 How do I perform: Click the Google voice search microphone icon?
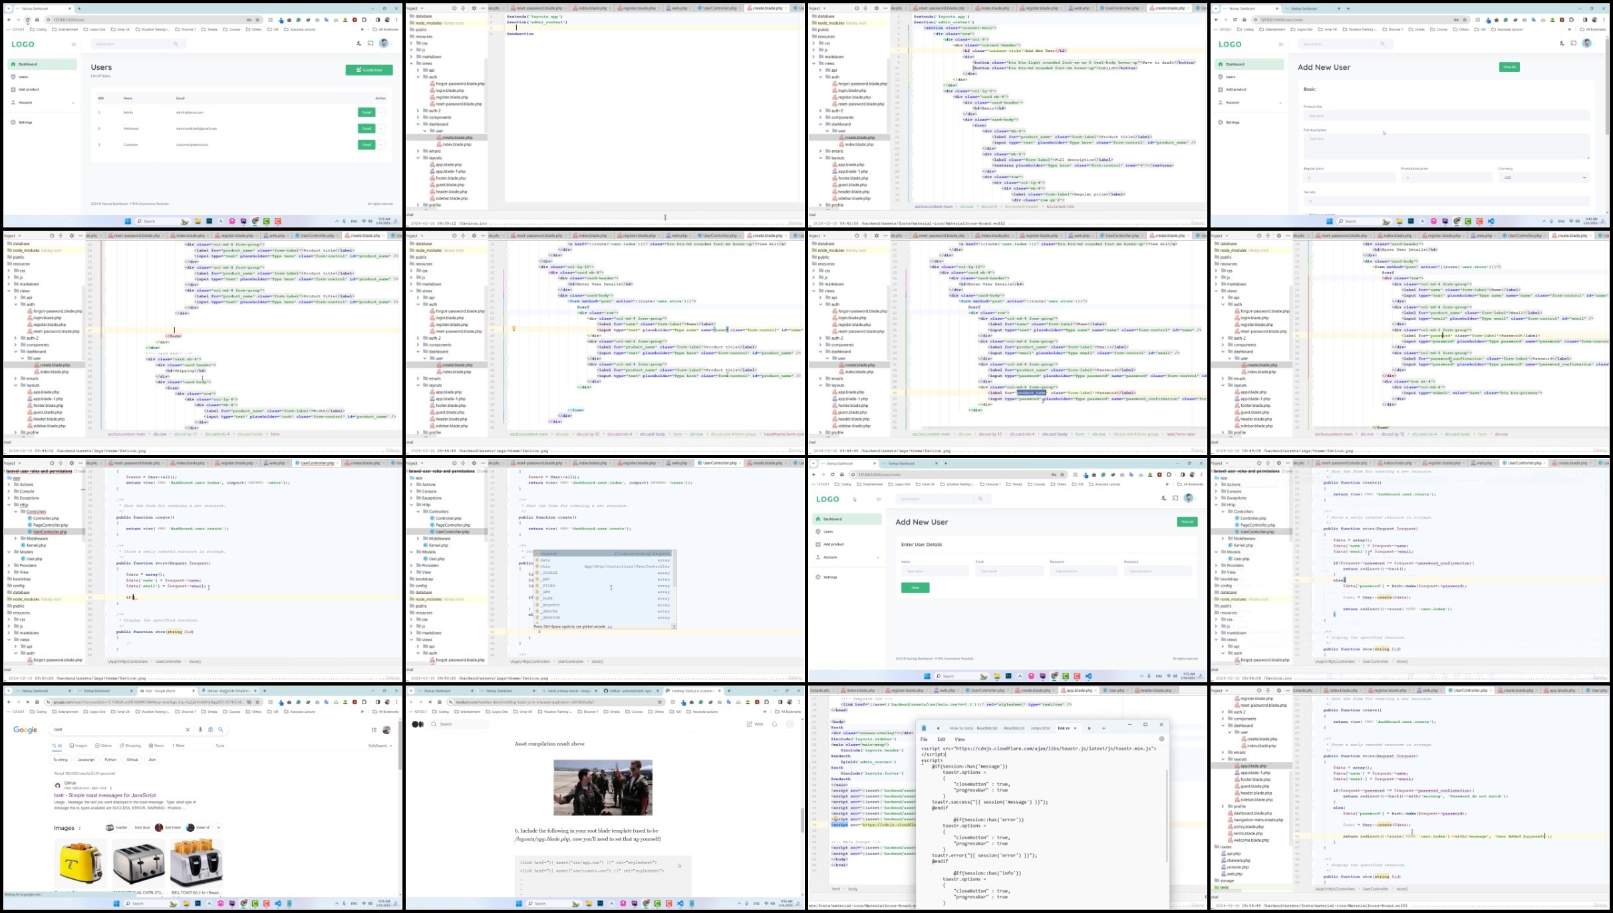coord(200,729)
